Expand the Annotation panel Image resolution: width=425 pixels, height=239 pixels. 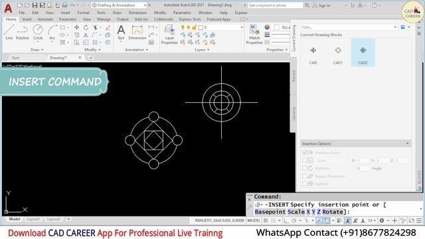[136, 50]
